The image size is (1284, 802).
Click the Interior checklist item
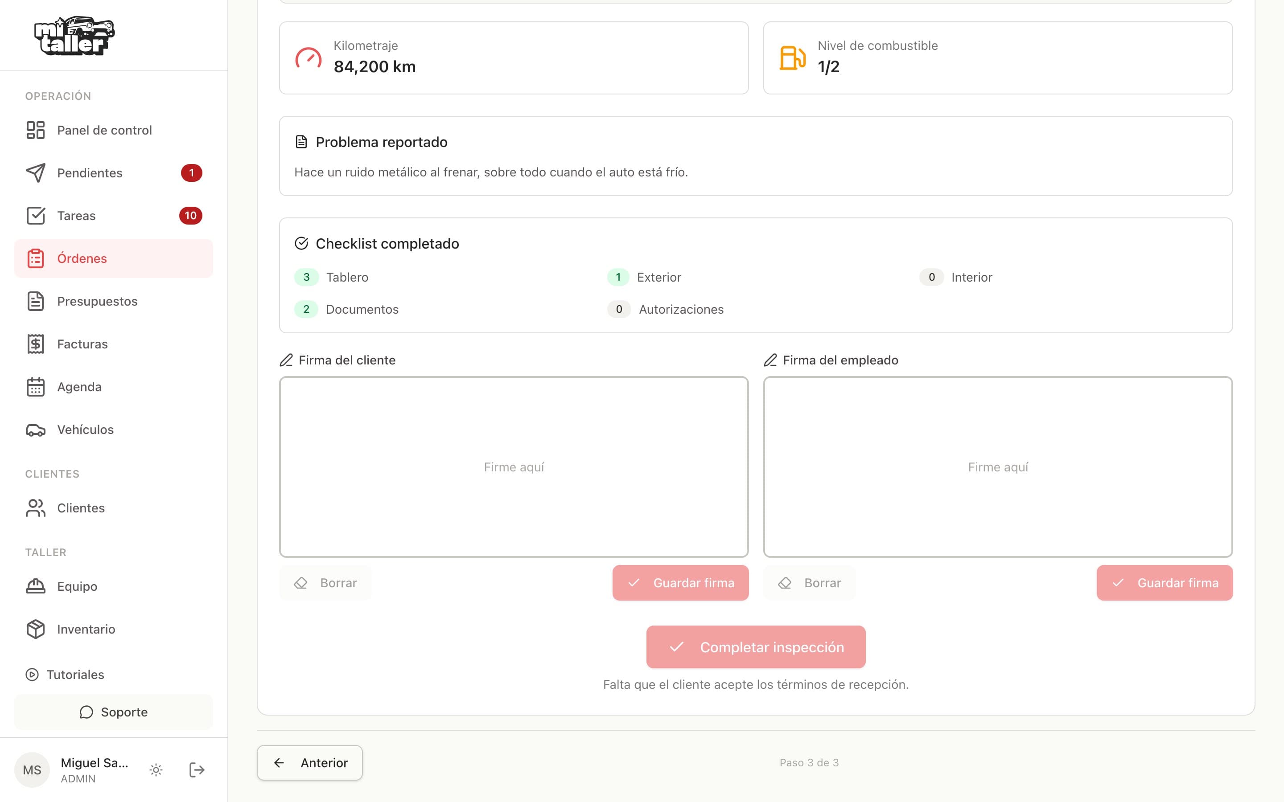[956, 277]
